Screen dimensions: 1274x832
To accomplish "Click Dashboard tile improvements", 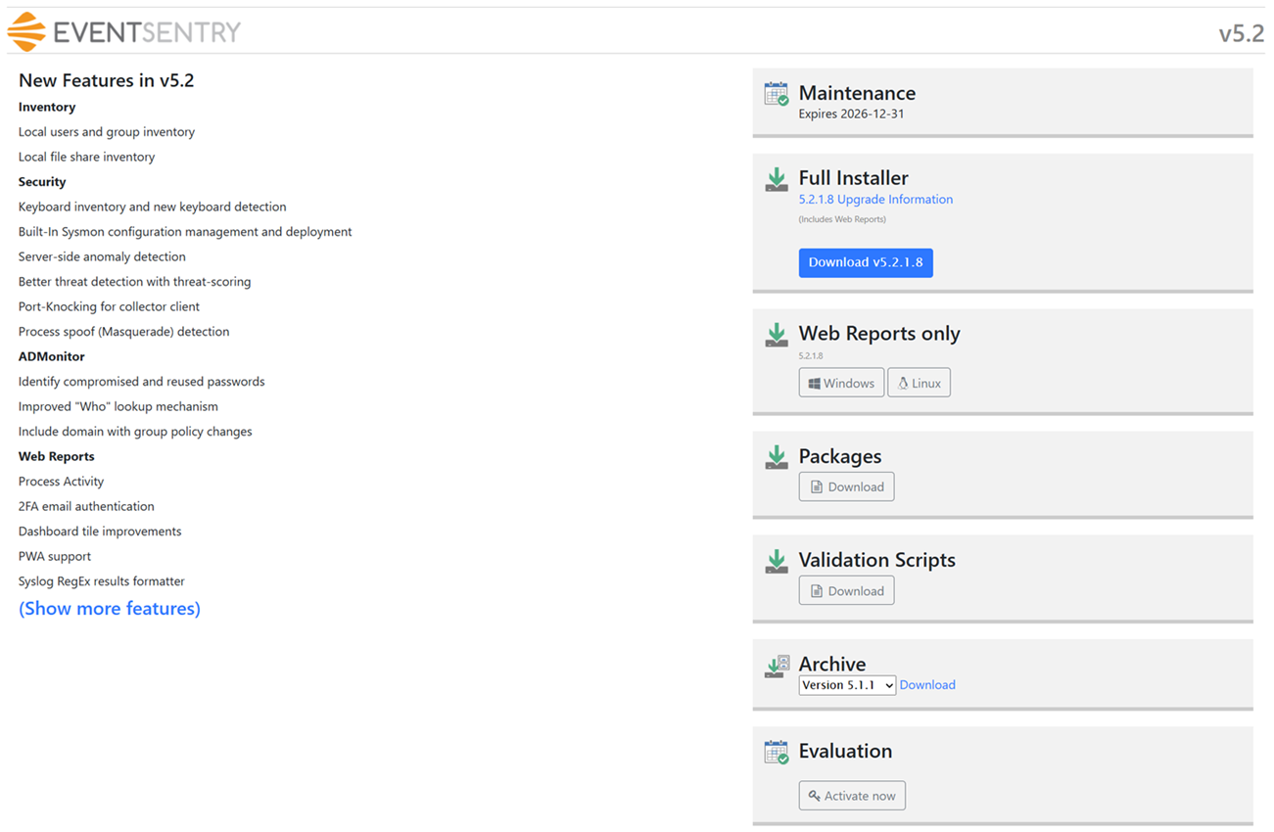I will pyautogui.click(x=100, y=532).
